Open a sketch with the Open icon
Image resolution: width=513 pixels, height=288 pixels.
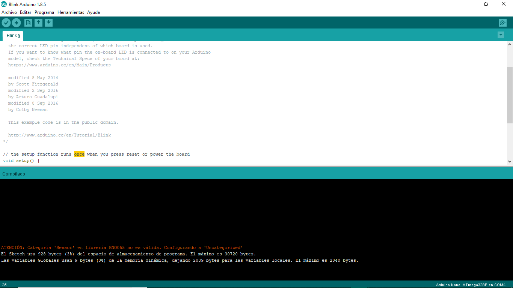coord(38,23)
